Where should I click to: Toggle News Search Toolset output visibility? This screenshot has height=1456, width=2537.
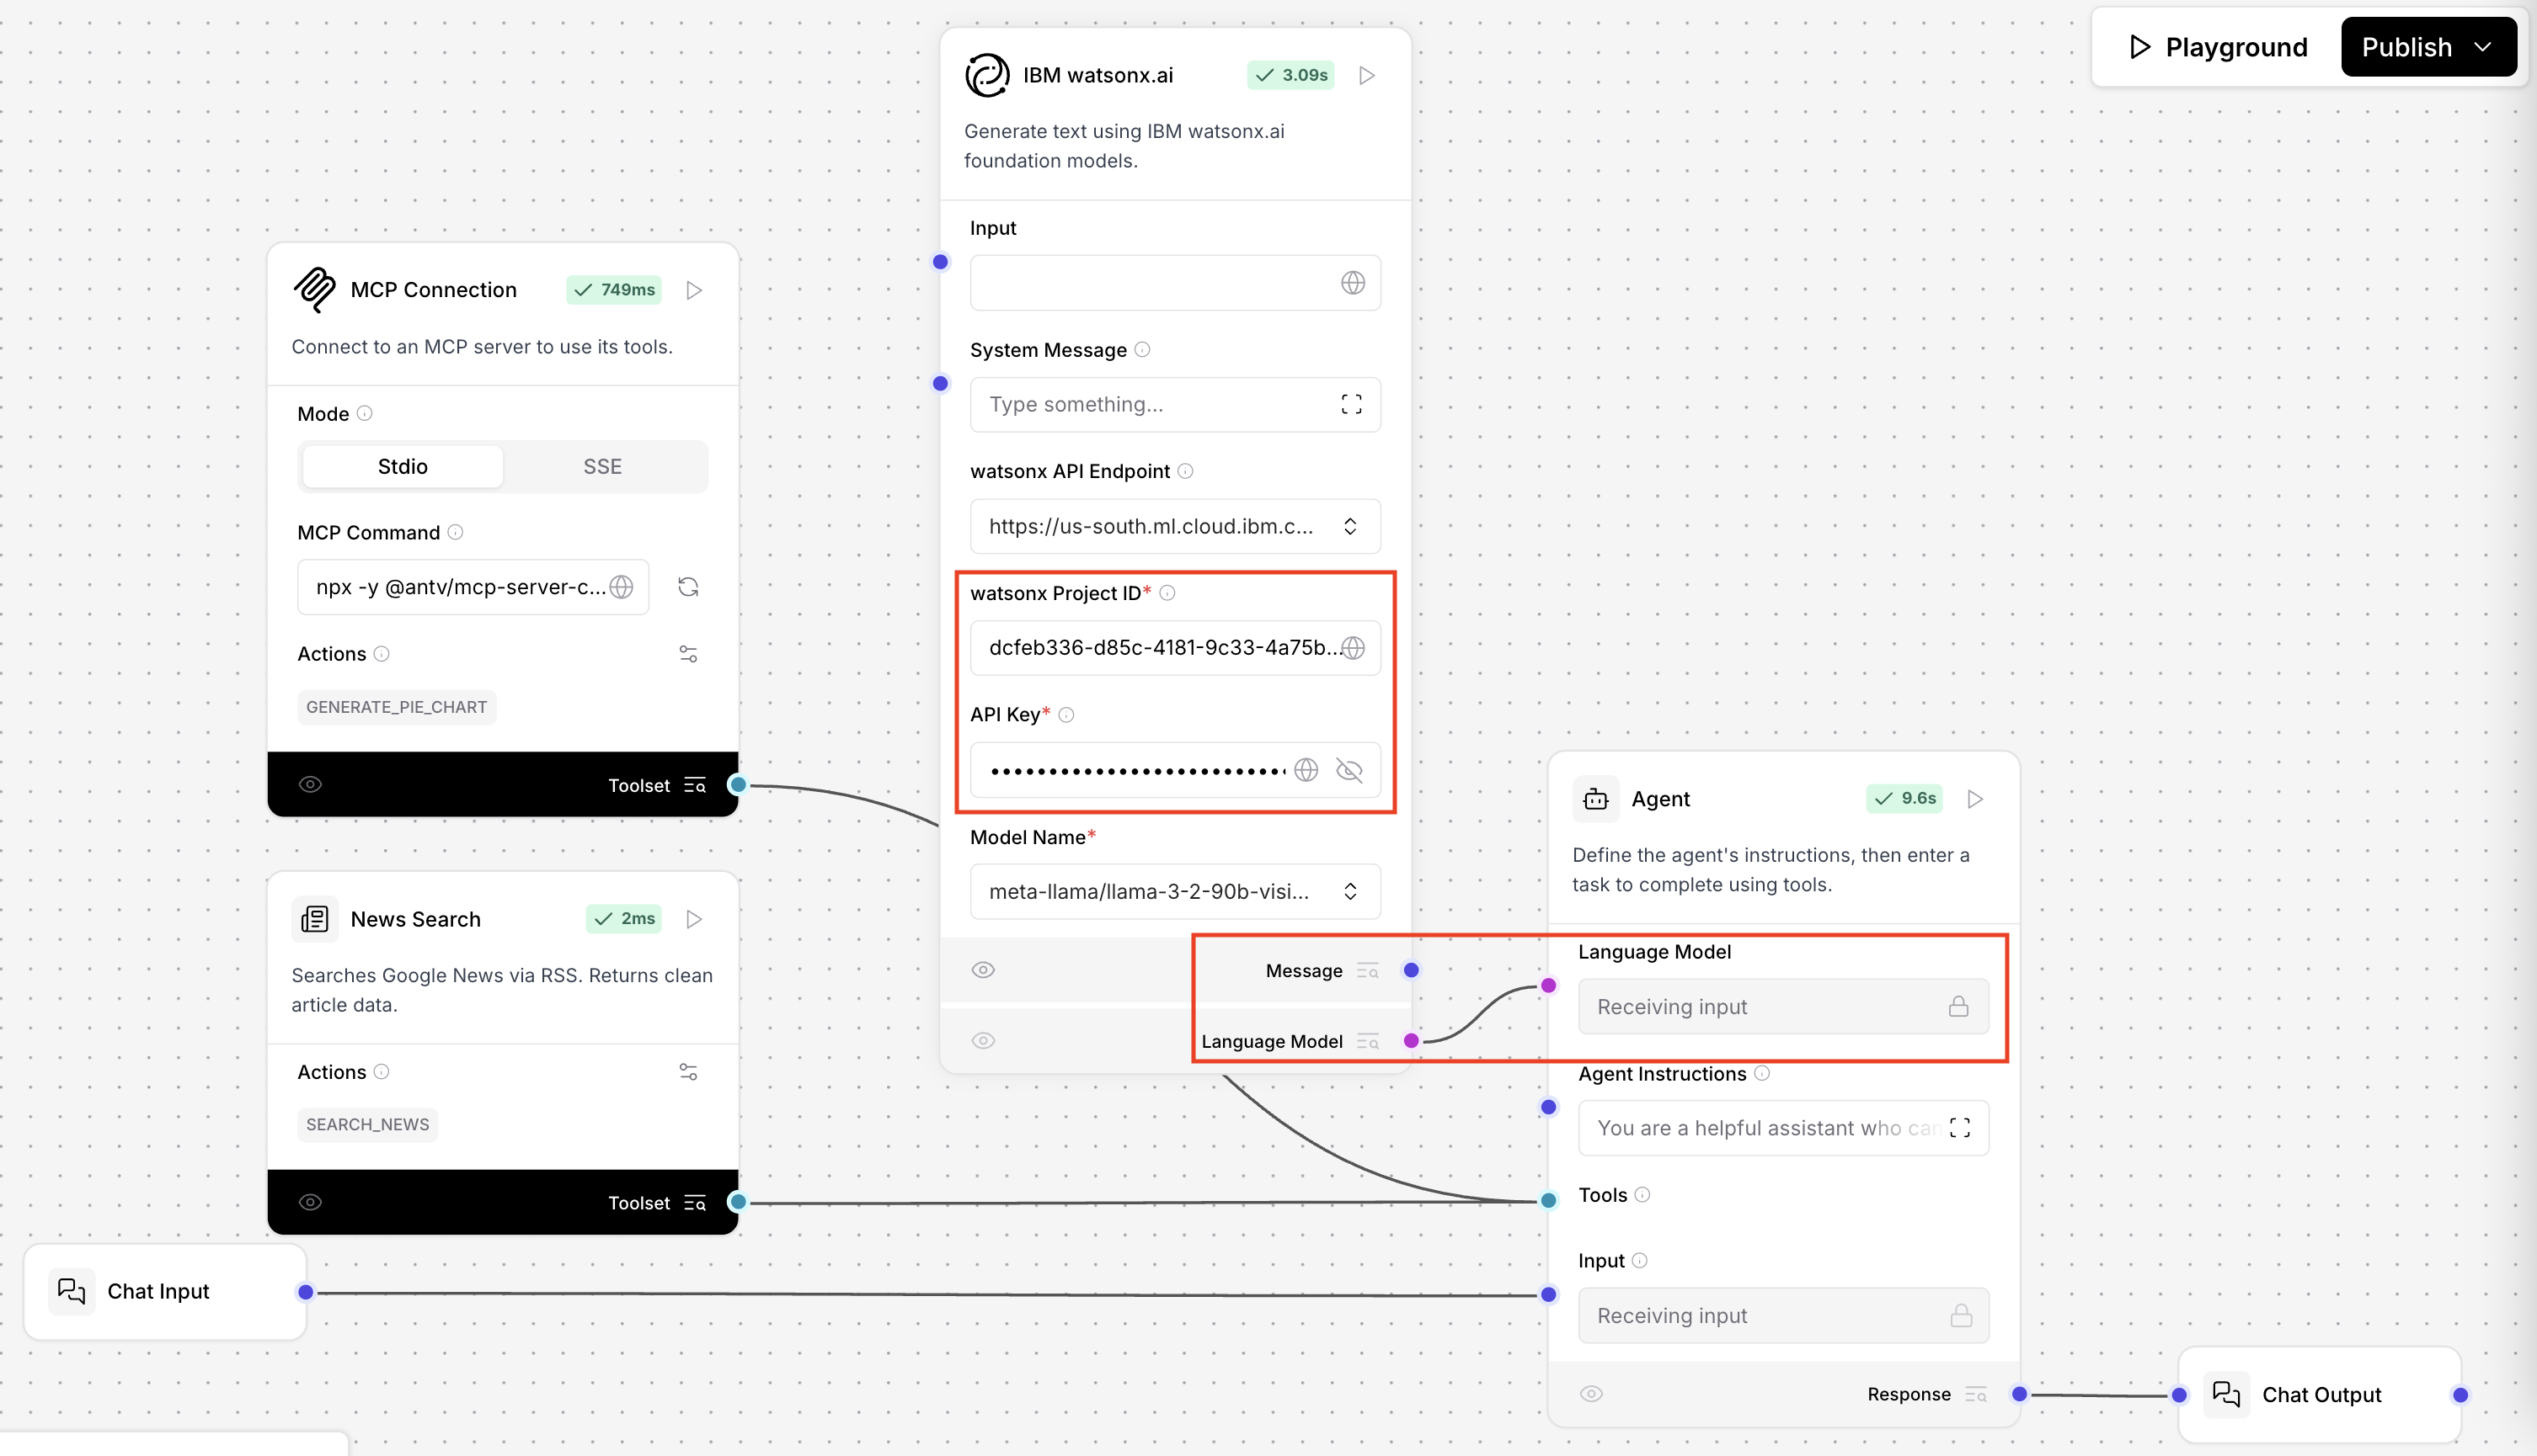click(310, 1202)
